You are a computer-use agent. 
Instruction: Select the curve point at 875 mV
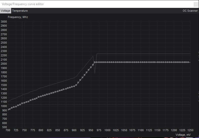tap(66, 89)
